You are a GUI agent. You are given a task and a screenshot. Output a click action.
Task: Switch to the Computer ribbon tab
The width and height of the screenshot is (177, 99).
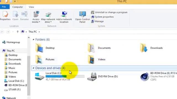point(17,7)
